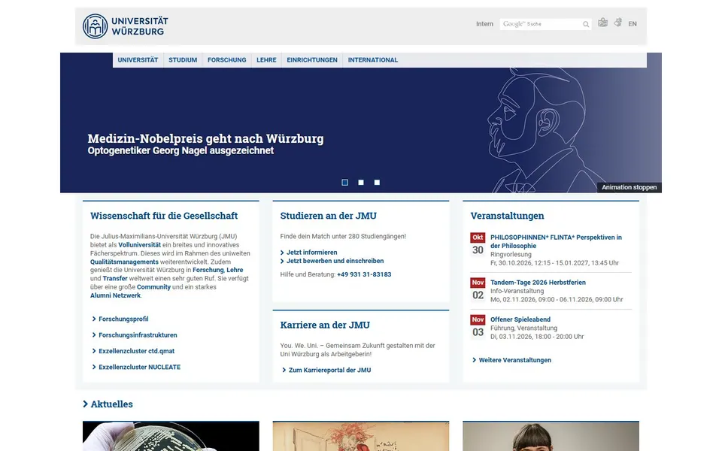Open the Alumni Netzwerk link
The image size is (722, 451).
[x=115, y=295]
